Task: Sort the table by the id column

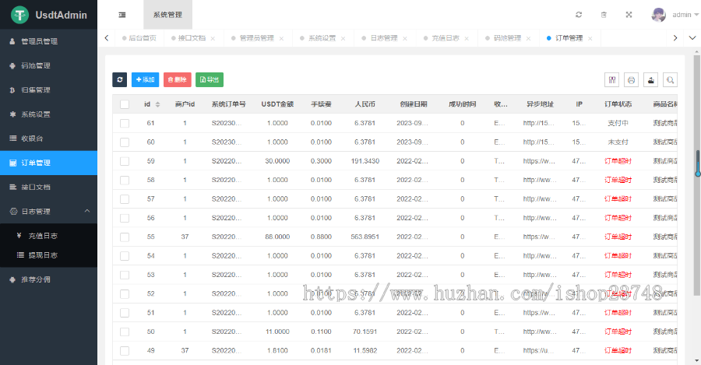Action: pos(157,104)
